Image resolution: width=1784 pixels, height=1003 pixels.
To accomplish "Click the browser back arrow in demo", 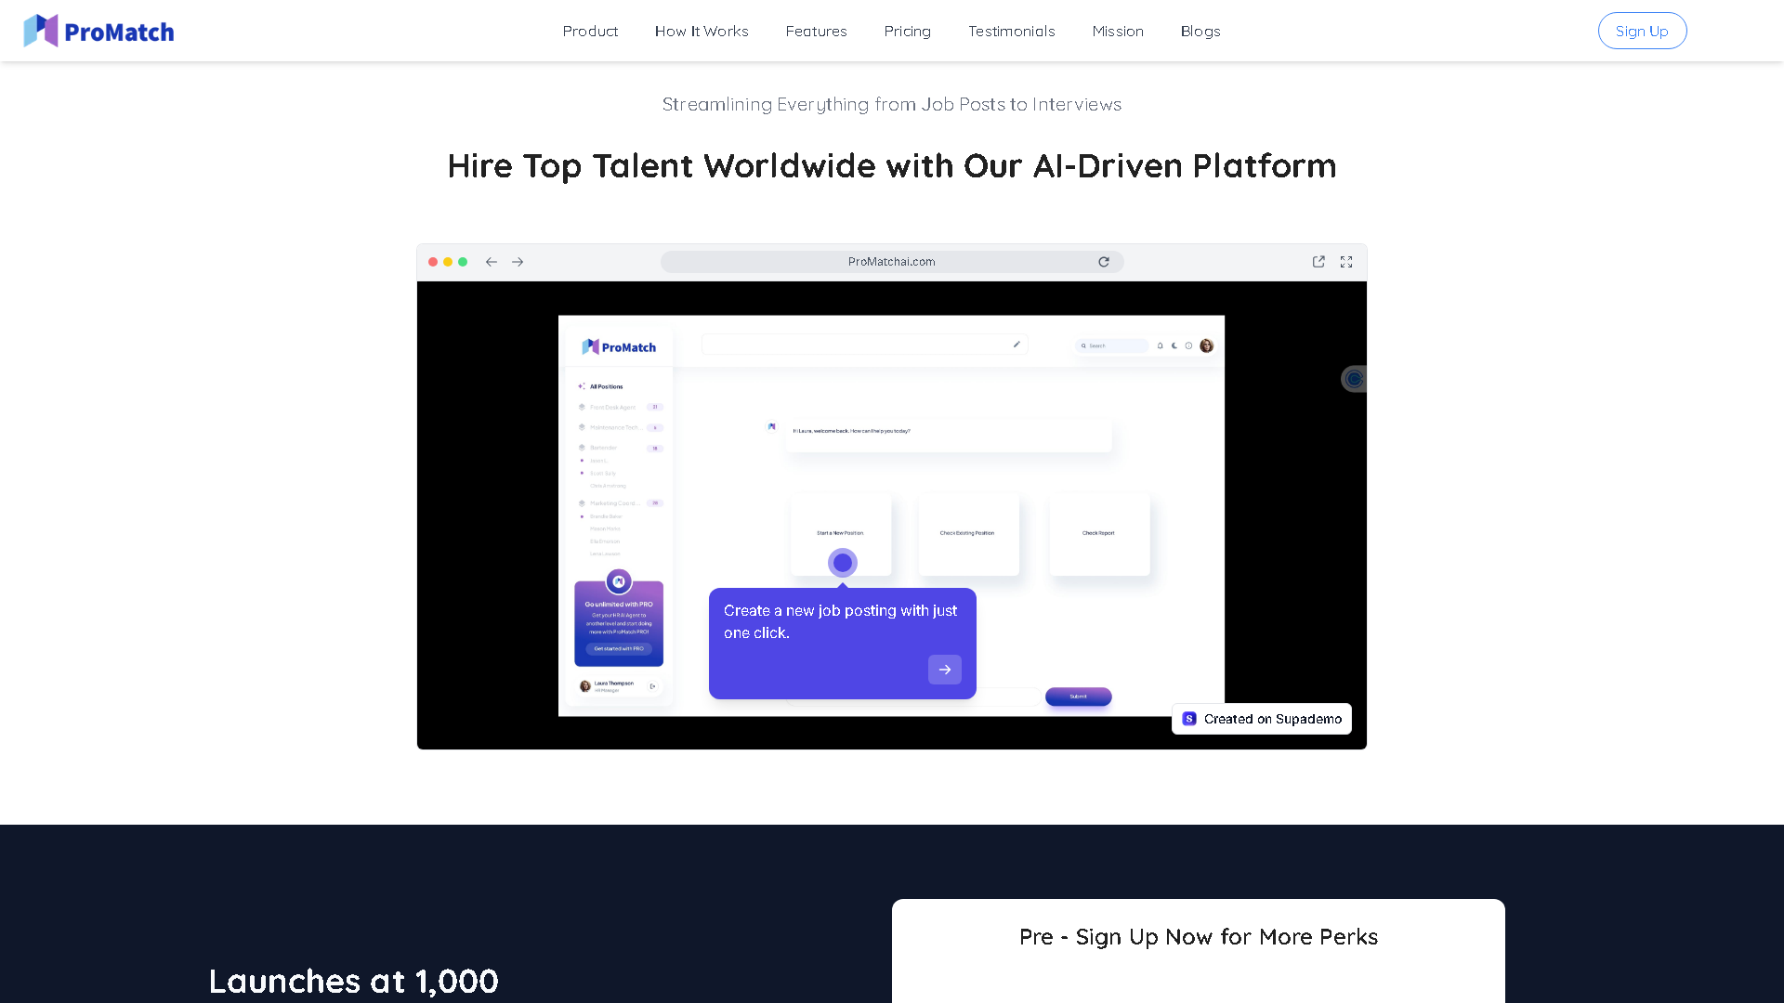I will tap(492, 262).
